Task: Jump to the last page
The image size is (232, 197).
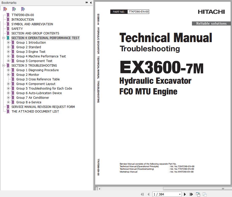Action: (191, 194)
